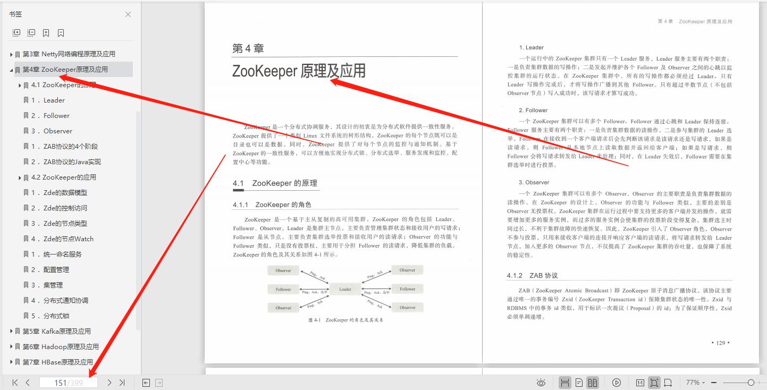The width and height of the screenshot is (767, 390).
Task: Expand the 第7章 HBase bookmark
Action: click(11, 362)
